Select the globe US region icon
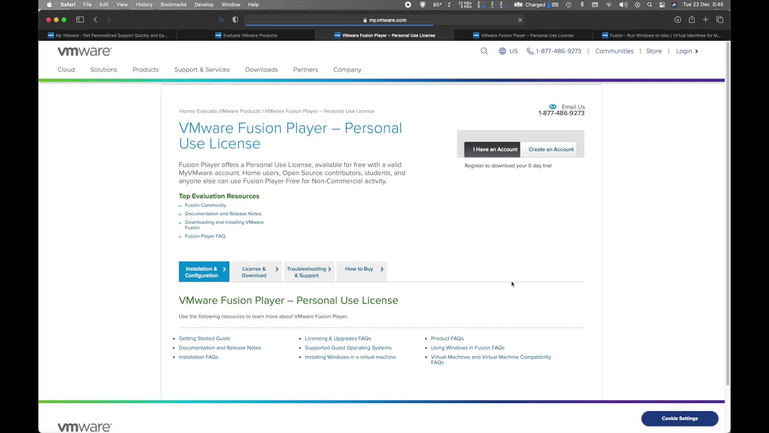769x433 pixels. [502, 51]
